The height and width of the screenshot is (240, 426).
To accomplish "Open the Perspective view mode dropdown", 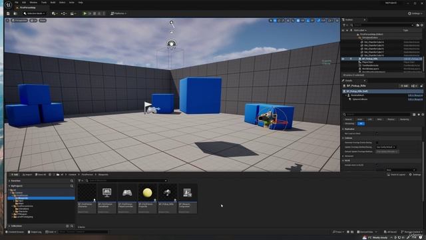I will (19, 21).
